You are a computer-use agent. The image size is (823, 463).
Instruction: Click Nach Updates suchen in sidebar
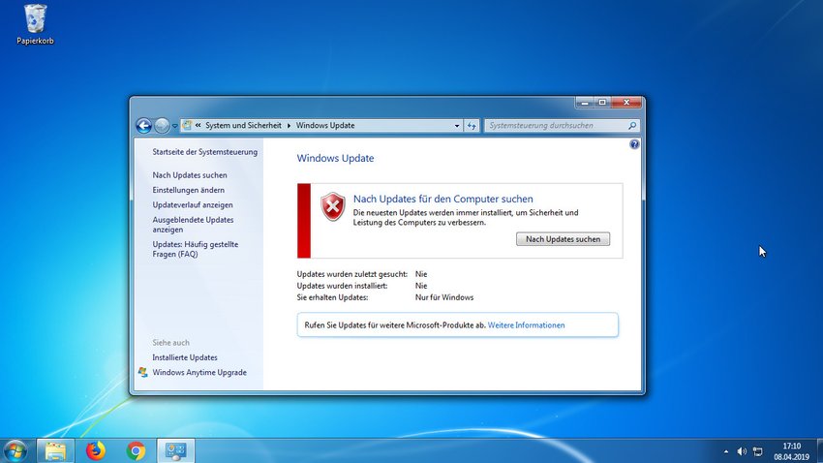(190, 174)
